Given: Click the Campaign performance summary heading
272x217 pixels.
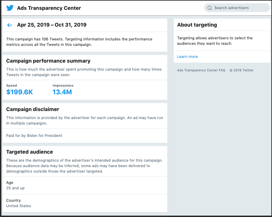Looking at the screenshot, I should tap(48, 61).
